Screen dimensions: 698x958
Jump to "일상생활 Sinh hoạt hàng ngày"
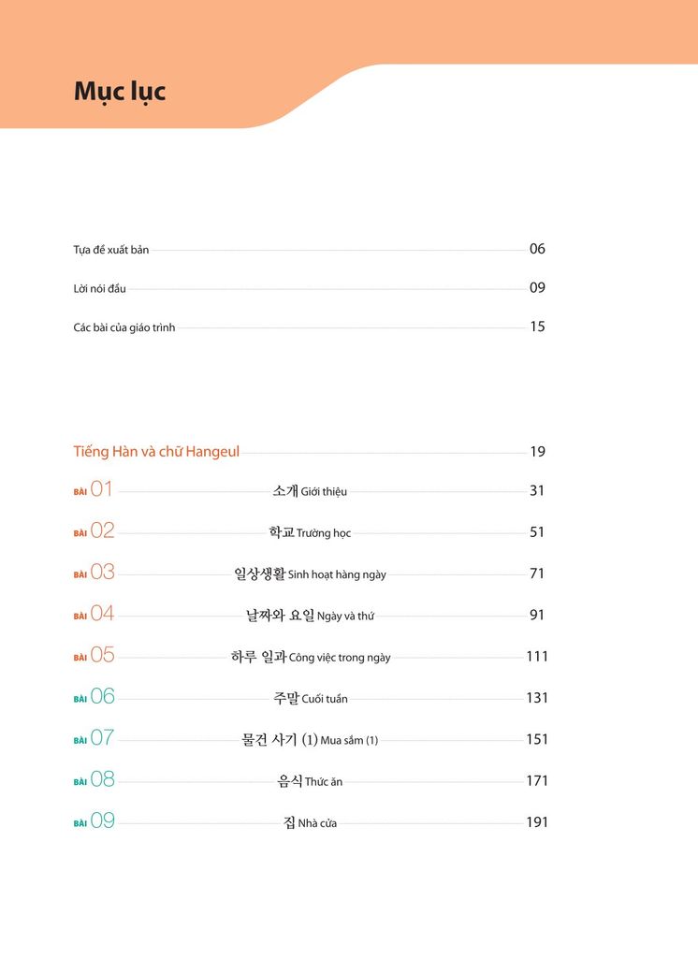pos(310,573)
